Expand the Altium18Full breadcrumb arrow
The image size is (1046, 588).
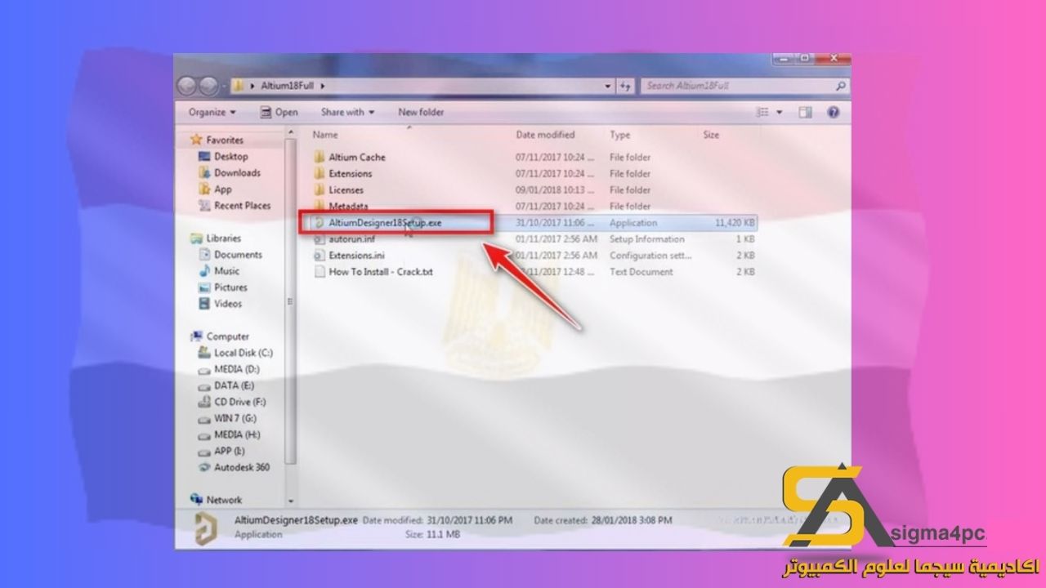(324, 85)
